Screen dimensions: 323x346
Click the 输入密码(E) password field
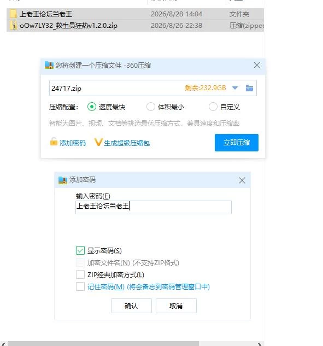point(154,207)
